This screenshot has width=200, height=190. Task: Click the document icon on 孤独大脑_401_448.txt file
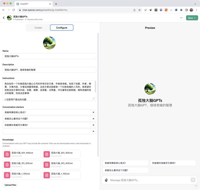[7, 154]
